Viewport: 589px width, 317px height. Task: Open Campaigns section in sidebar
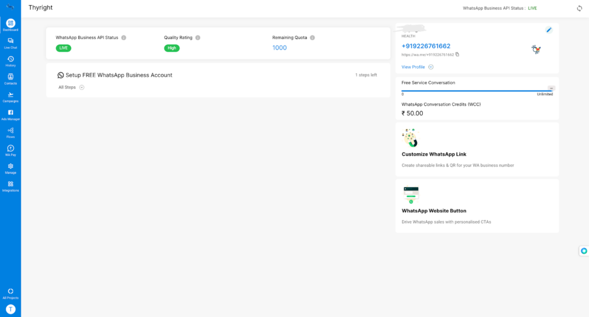pyautogui.click(x=10, y=96)
